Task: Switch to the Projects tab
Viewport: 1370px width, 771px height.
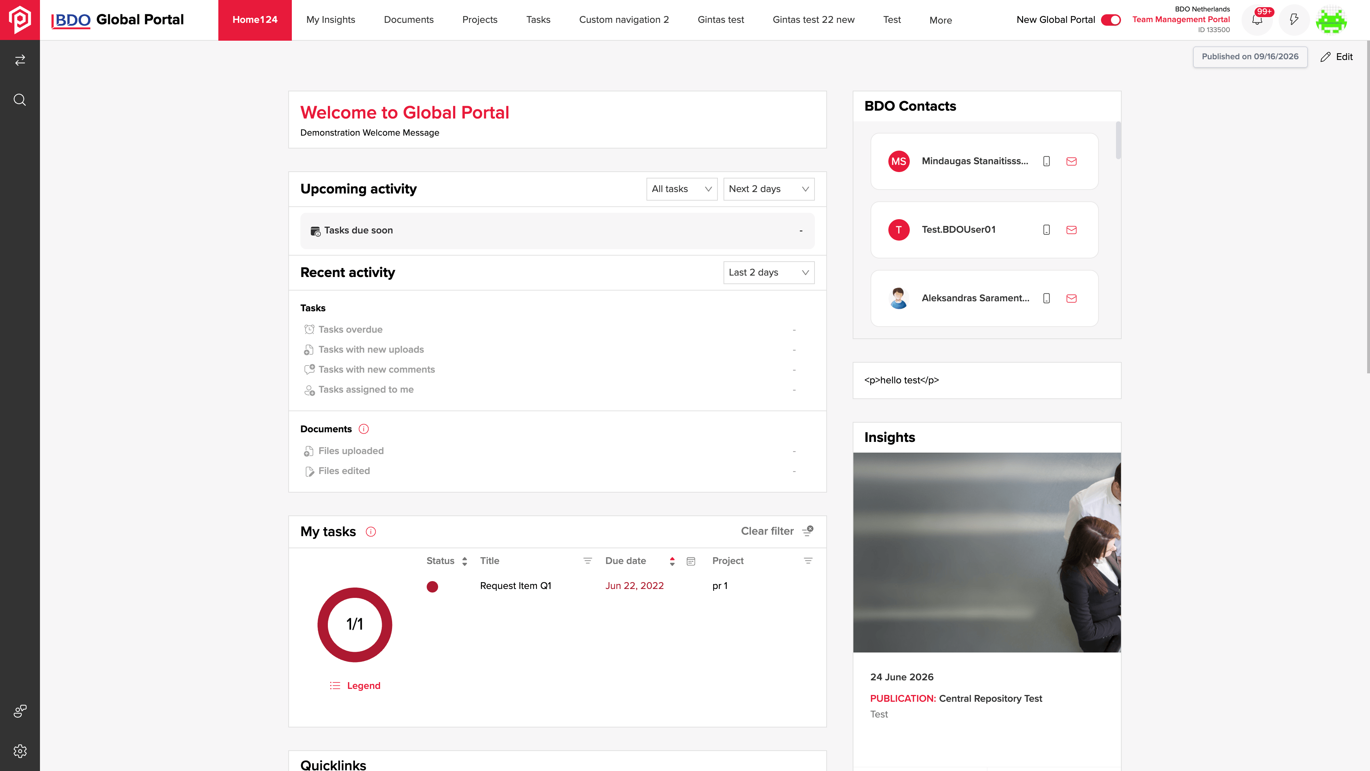Action: [x=480, y=20]
